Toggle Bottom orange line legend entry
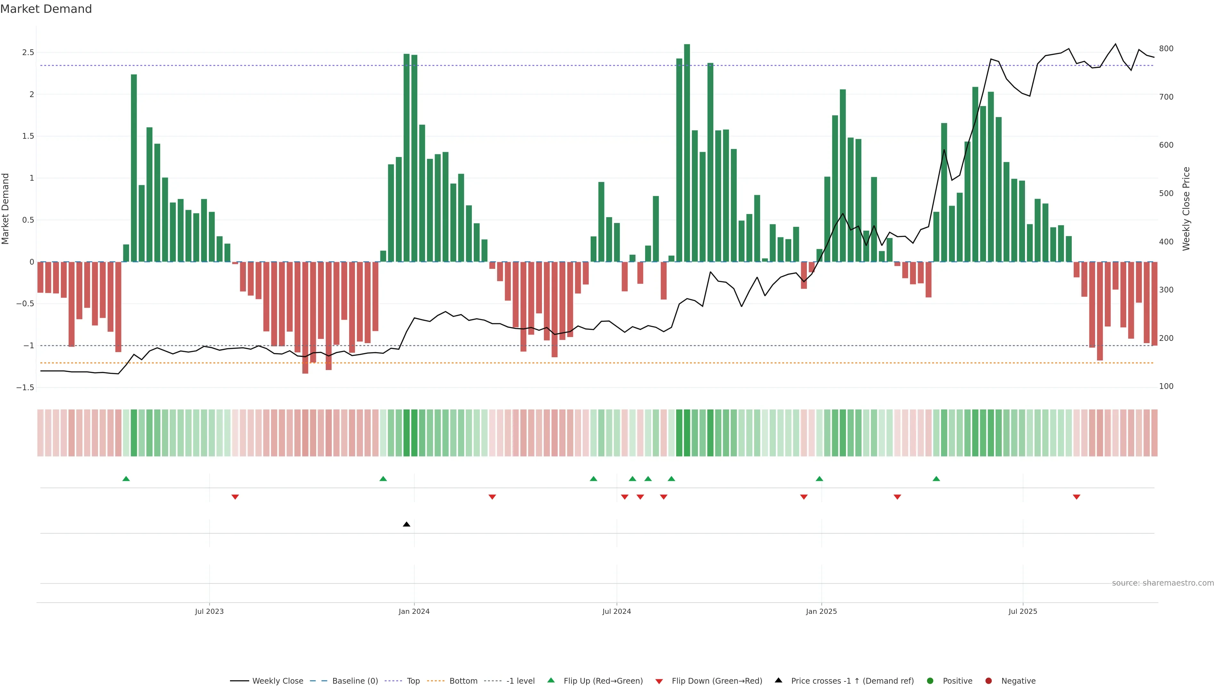The image size is (1230, 692). coord(463,681)
